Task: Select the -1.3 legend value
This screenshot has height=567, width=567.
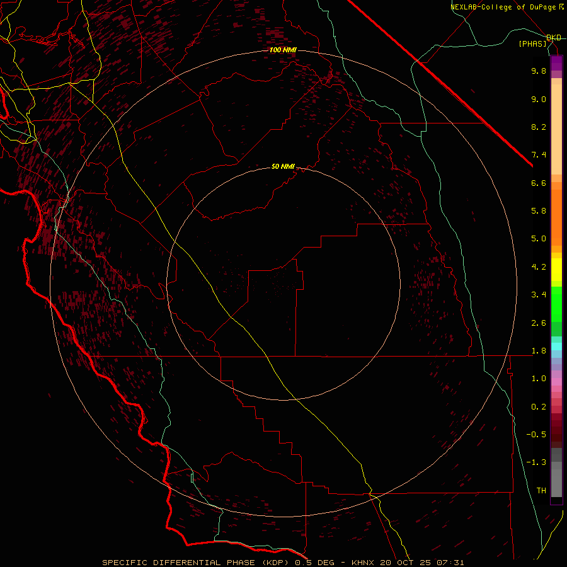Action: [x=536, y=462]
